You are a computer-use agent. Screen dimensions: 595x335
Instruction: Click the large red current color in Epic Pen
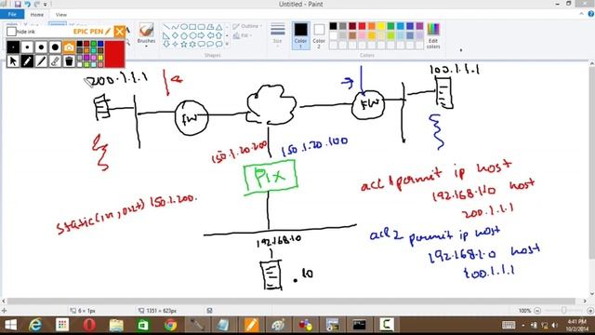click(x=114, y=54)
